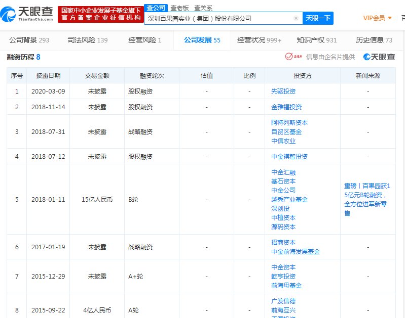Open the 历史信息 73 tab
This screenshot has width=405, height=318.
coord(374,40)
